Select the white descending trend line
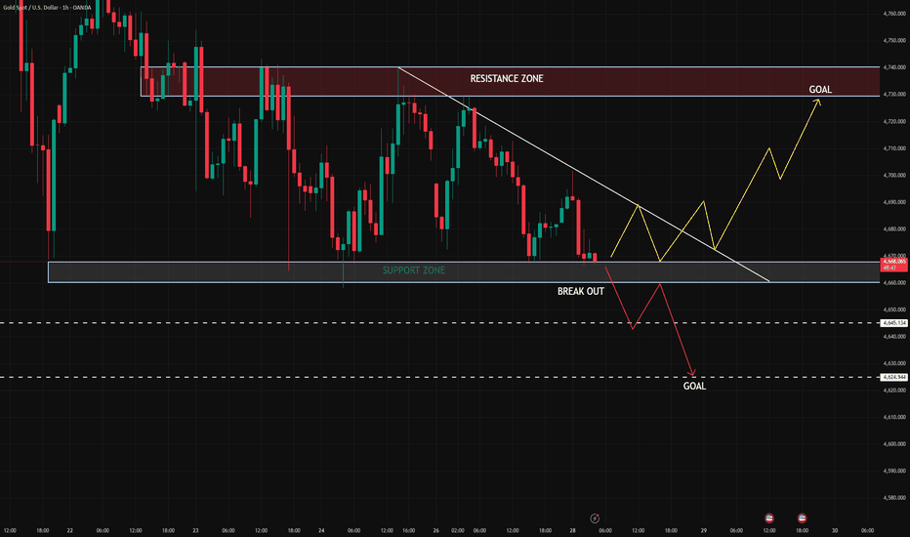The height and width of the screenshot is (537, 910). (x=583, y=175)
